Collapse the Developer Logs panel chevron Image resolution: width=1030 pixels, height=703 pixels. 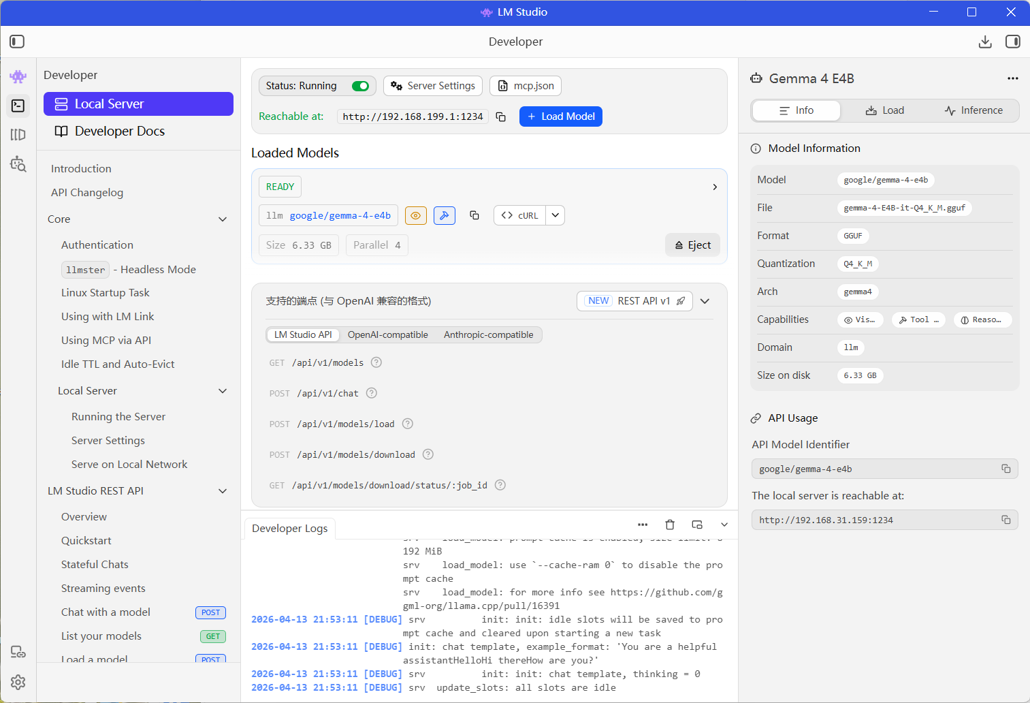(724, 525)
